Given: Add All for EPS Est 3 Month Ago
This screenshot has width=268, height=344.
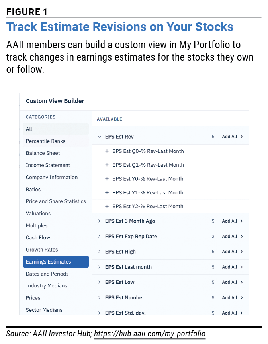Looking at the screenshot, I should click(229, 221).
